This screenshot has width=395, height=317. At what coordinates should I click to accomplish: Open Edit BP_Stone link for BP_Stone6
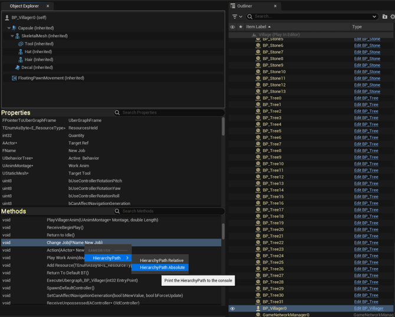367,45
